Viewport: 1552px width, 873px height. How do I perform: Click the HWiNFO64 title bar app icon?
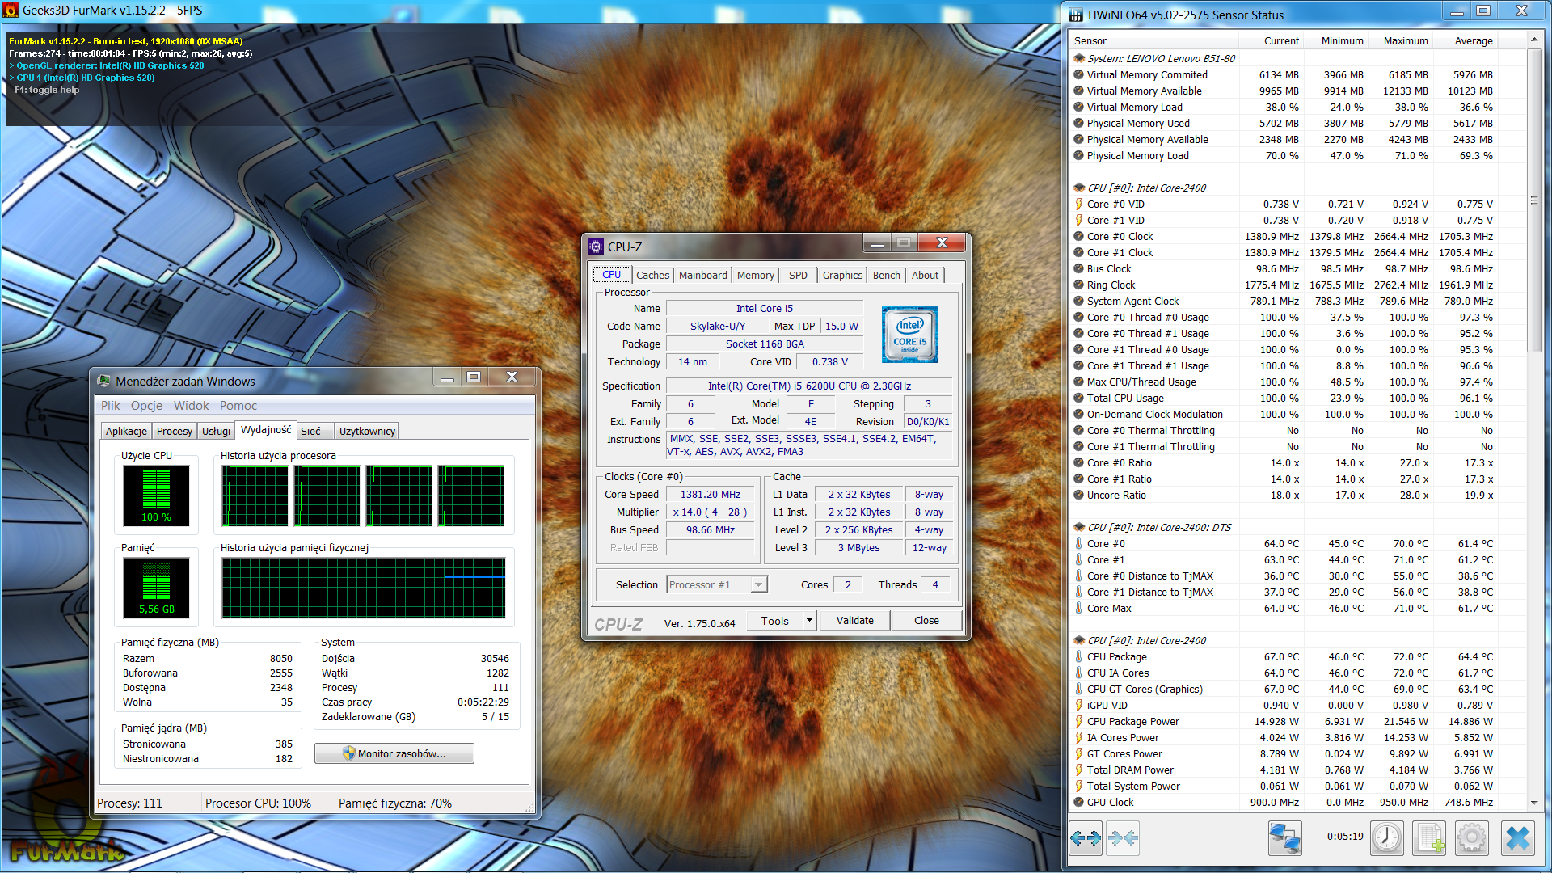tap(1076, 15)
